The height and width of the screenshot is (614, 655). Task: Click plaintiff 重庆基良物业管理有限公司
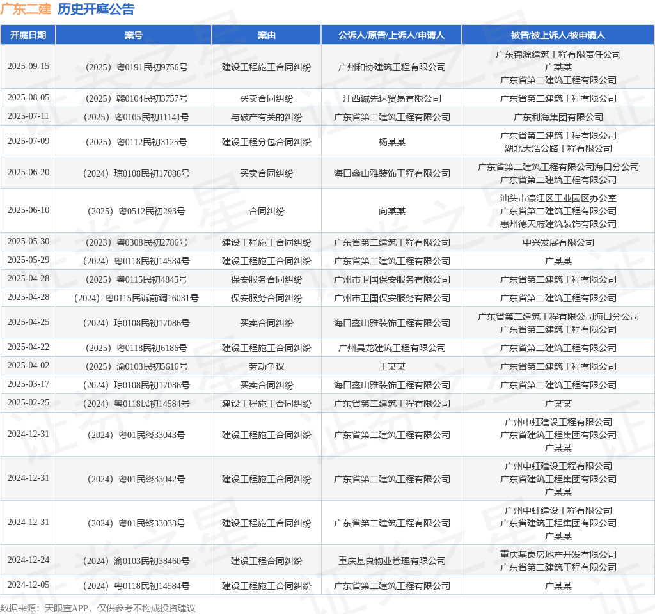tap(392, 561)
